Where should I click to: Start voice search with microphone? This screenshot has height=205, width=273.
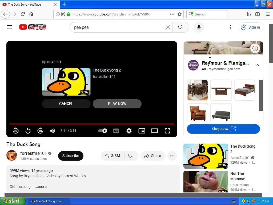(199, 27)
